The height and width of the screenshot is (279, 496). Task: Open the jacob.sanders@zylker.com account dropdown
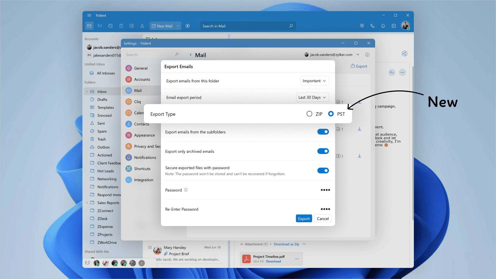358,55
